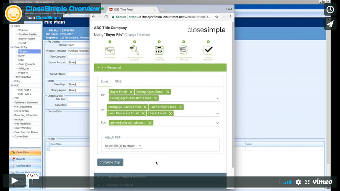
Task: Reload the browser page
Action: 106,17
